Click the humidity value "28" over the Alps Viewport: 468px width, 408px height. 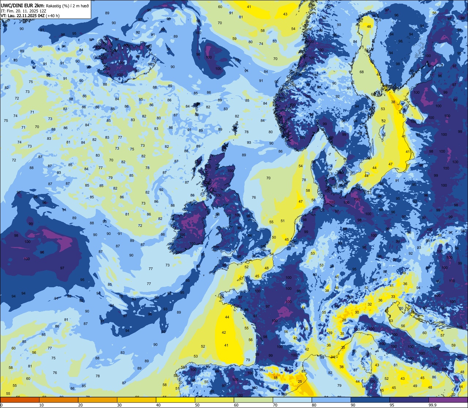coord(344,320)
